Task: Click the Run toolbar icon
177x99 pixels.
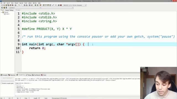Action: point(46,5)
